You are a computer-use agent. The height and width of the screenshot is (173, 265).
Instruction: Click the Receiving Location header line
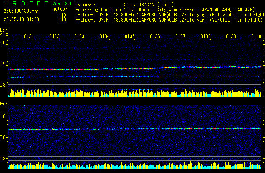pyautogui.click(x=165, y=10)
